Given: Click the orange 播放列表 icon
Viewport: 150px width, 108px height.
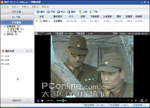Looking at the screenshot, I should pos(3,51).
